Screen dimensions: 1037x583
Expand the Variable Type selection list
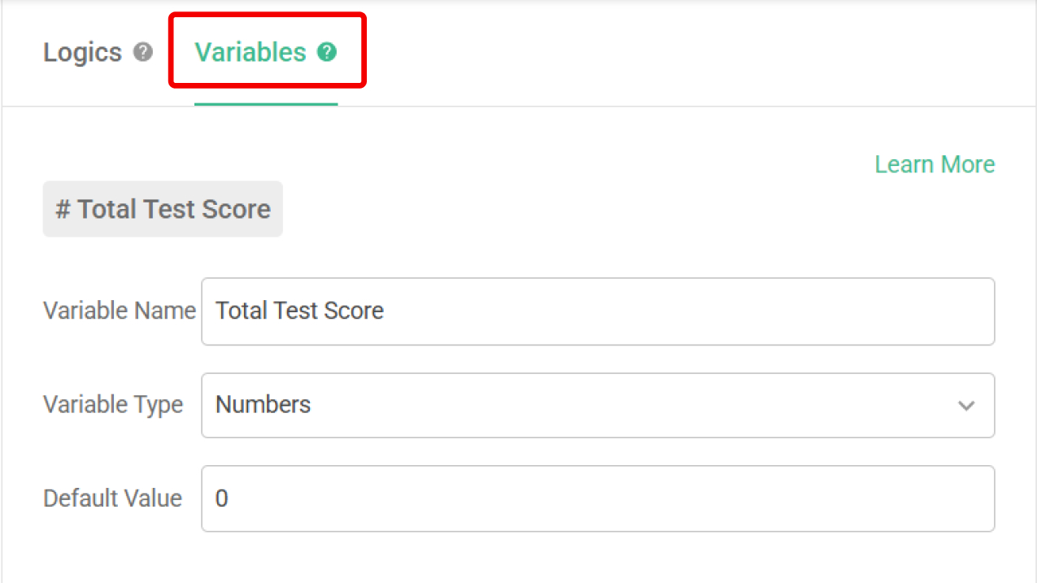(967, 405)
